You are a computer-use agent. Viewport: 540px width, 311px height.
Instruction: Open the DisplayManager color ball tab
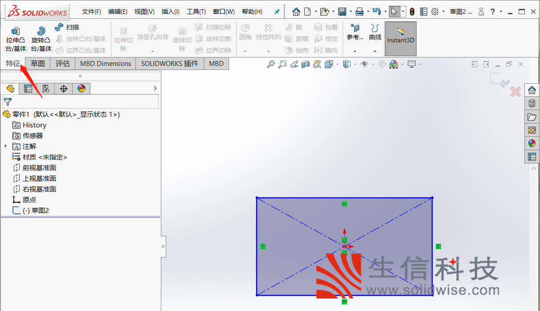tap(82, 88)
